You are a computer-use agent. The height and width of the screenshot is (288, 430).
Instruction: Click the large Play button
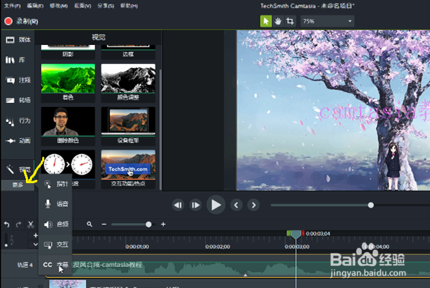216,205
